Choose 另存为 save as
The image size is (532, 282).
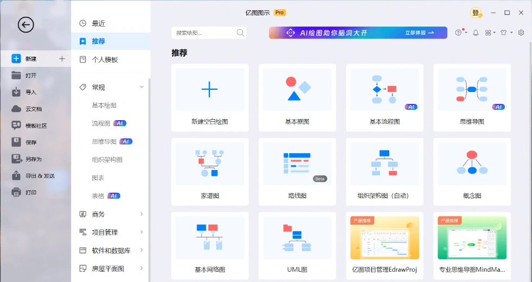[27, 159]
